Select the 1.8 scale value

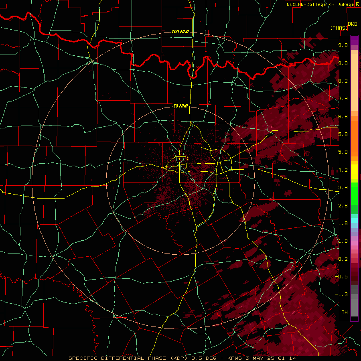(343, 223)
